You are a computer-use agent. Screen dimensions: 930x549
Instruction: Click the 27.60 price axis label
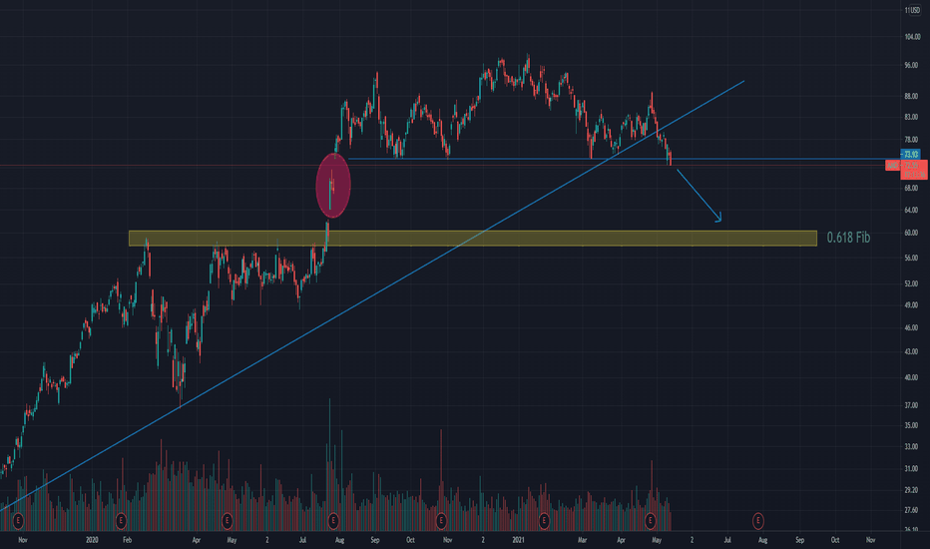[912, 510]
